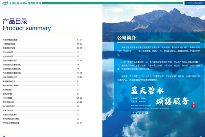Screen dimensions: 205x137
Task: Click the 诚信服务 calligraphy text
Action: [x=172, y=101]
